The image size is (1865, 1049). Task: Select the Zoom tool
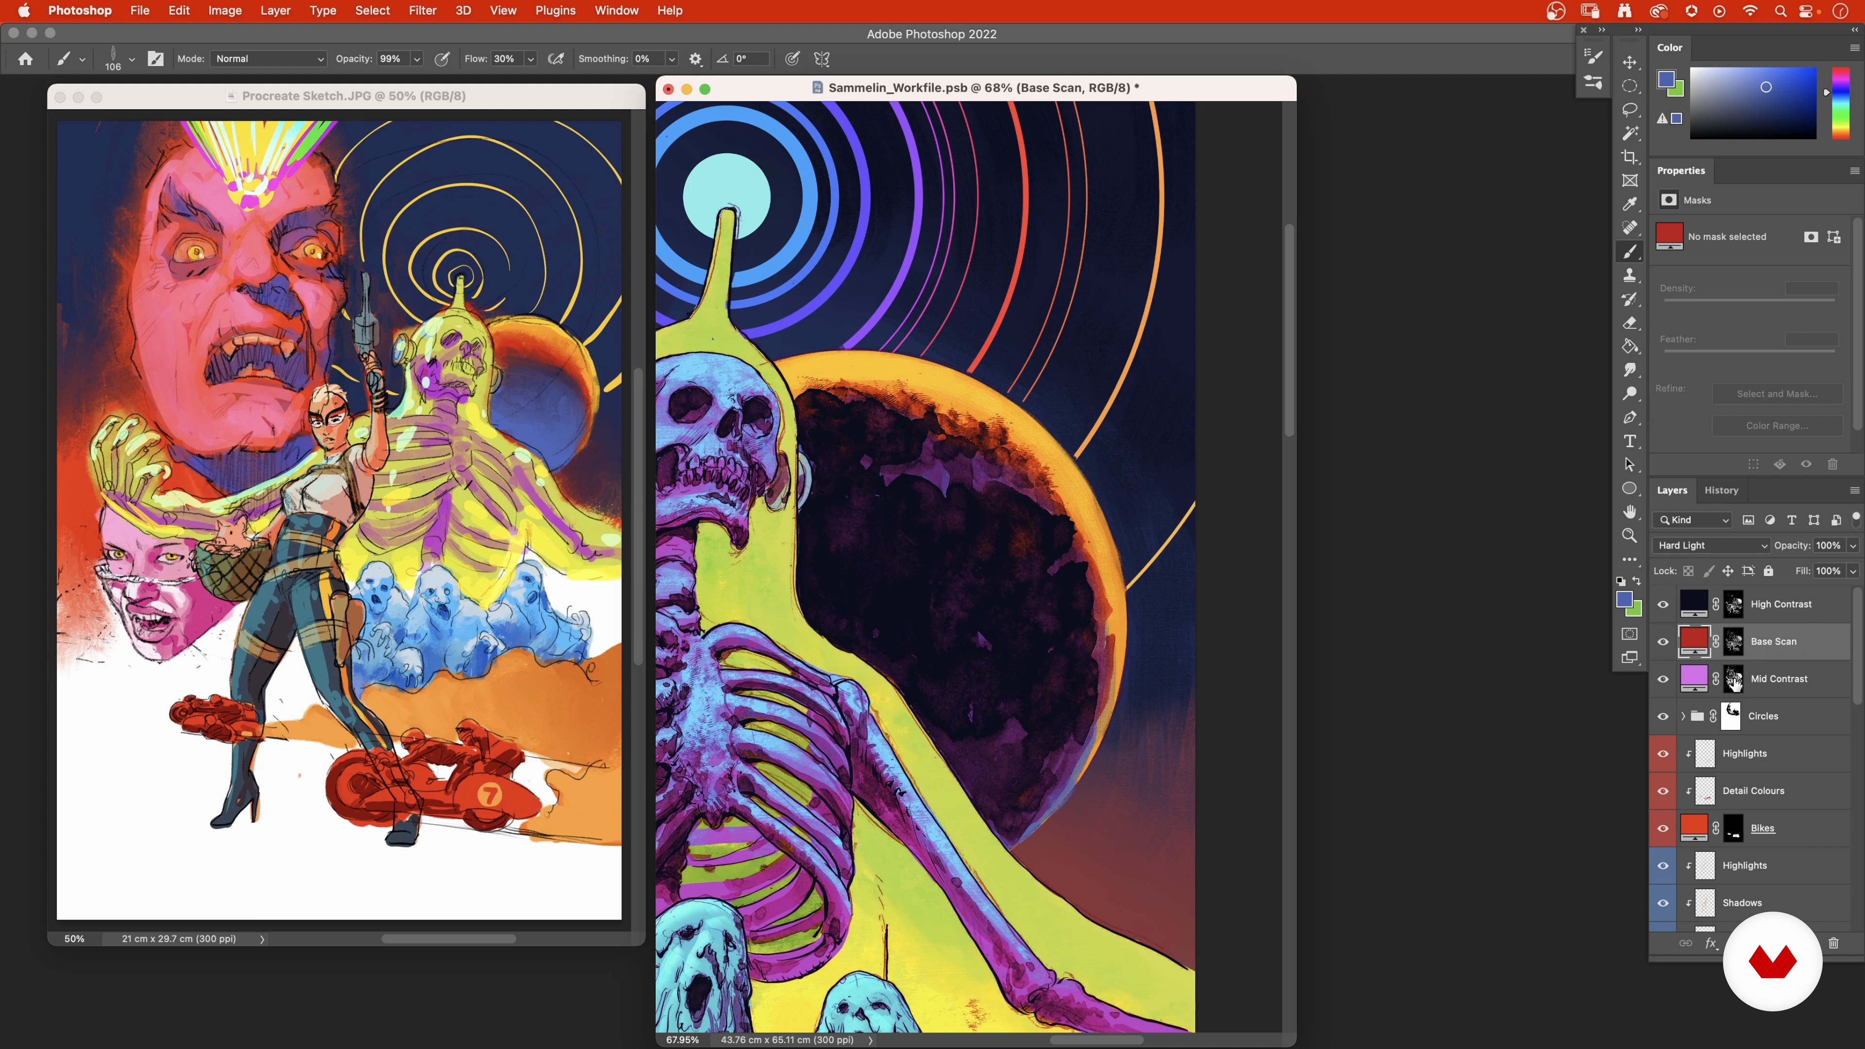1630,536
